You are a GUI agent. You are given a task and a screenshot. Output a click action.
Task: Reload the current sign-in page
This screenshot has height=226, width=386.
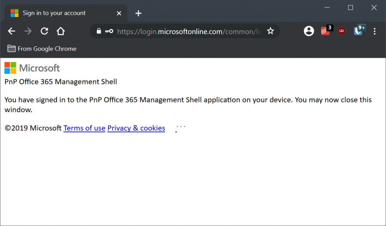pos(44,31)
